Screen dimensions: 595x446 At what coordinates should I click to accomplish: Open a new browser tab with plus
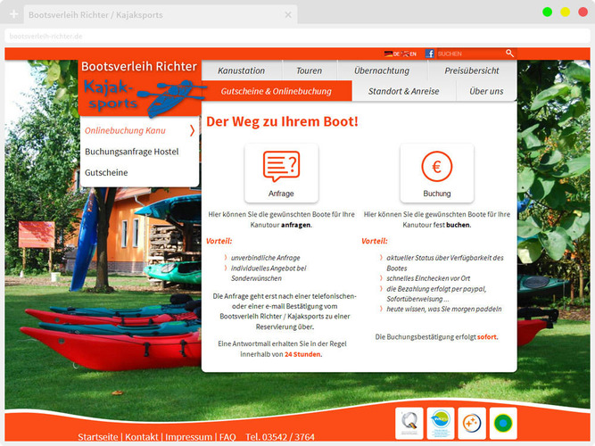pos(13,15)
